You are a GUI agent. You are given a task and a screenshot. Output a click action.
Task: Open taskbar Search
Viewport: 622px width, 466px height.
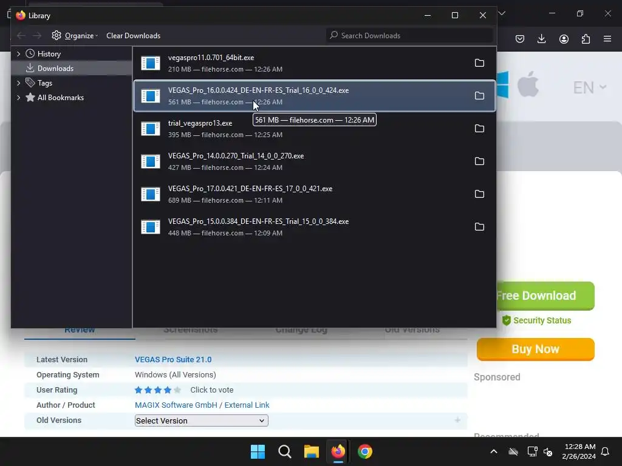click(284, 451)
